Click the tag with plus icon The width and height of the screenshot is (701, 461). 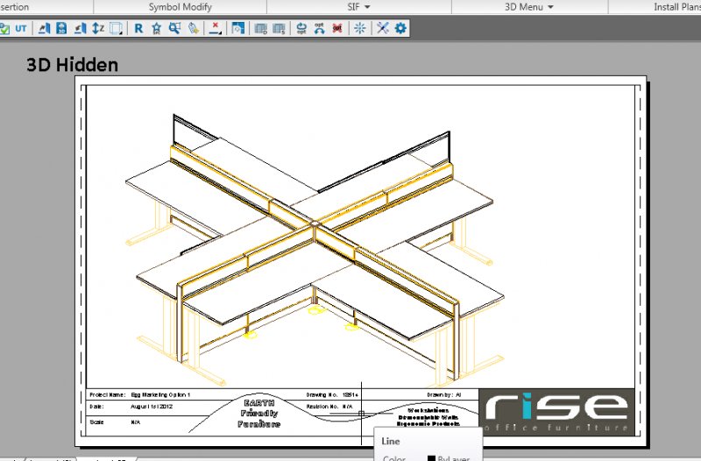(x=193, y=29)
